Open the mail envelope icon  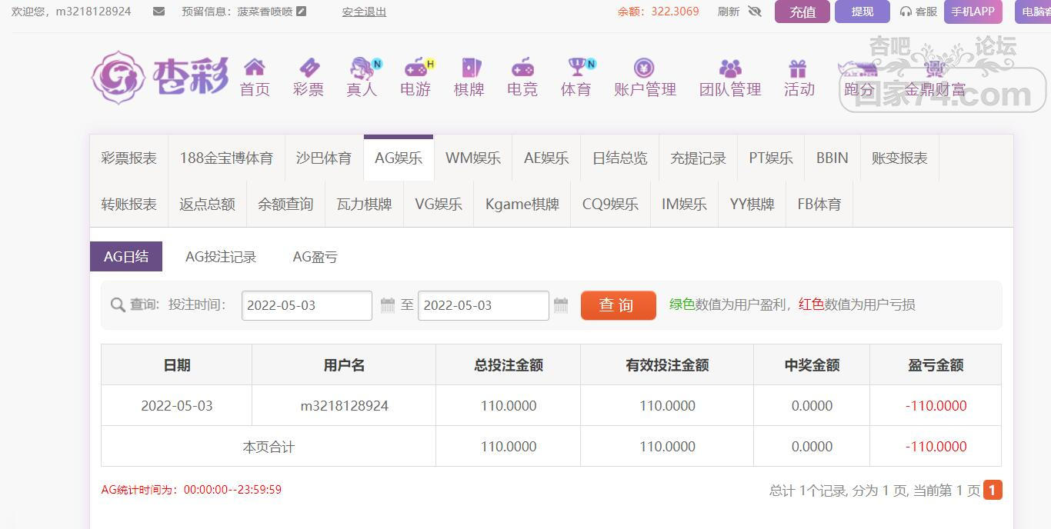(x=158, y=12)
